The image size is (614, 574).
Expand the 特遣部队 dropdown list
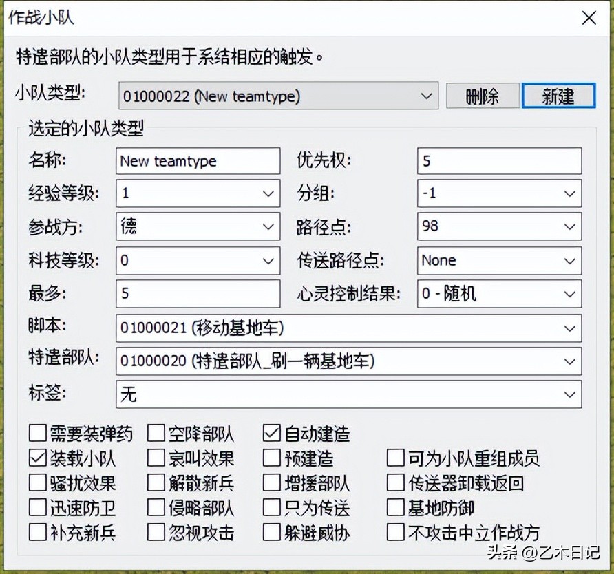coord(570,361)
